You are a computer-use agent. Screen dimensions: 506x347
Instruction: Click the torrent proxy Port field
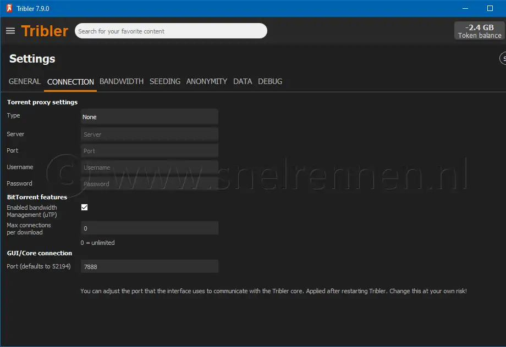click(150, 151)
